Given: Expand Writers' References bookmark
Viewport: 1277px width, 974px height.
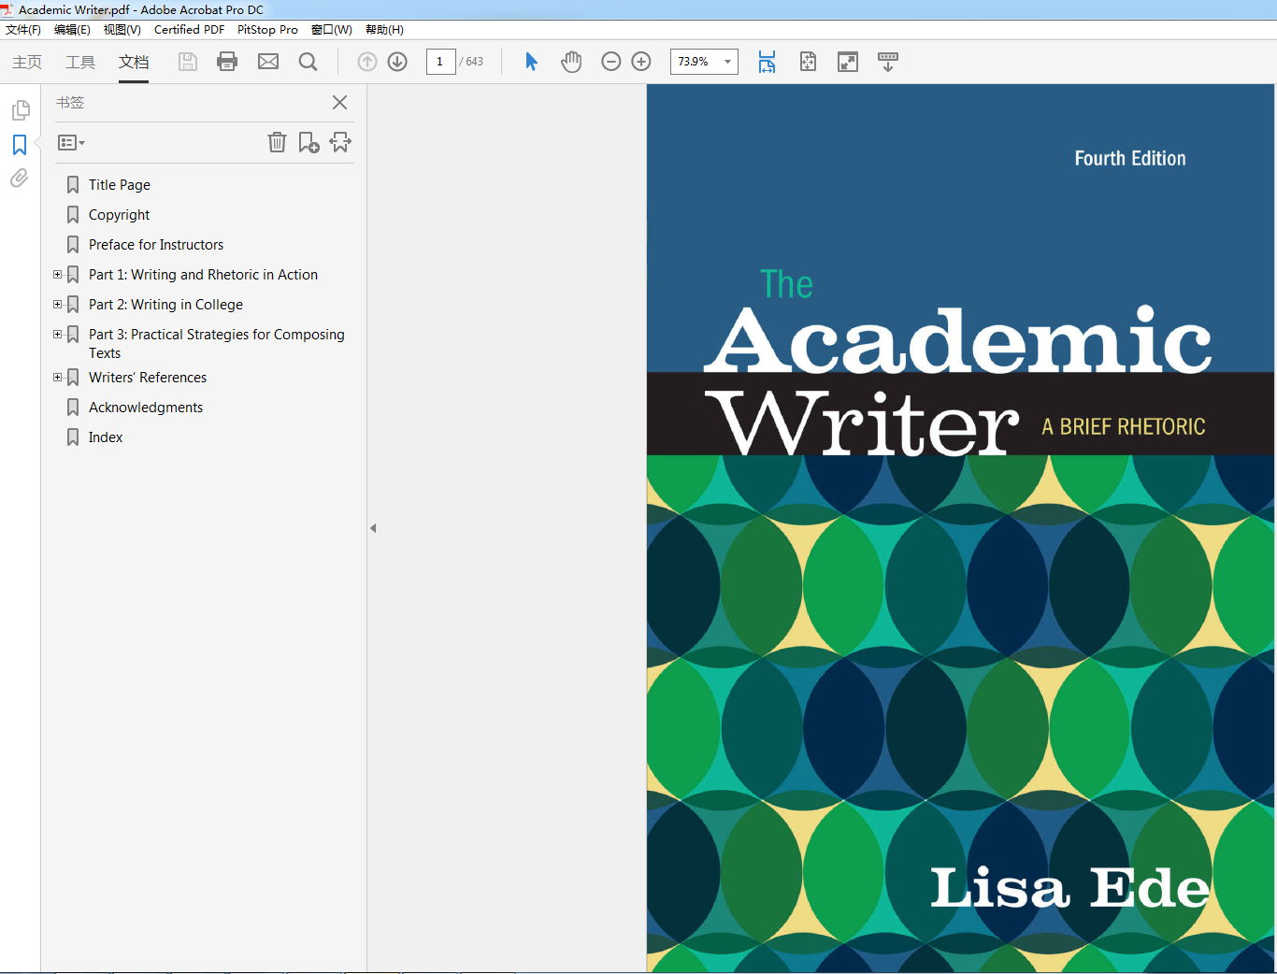Looking at the screenshot, I should point(57,378).
